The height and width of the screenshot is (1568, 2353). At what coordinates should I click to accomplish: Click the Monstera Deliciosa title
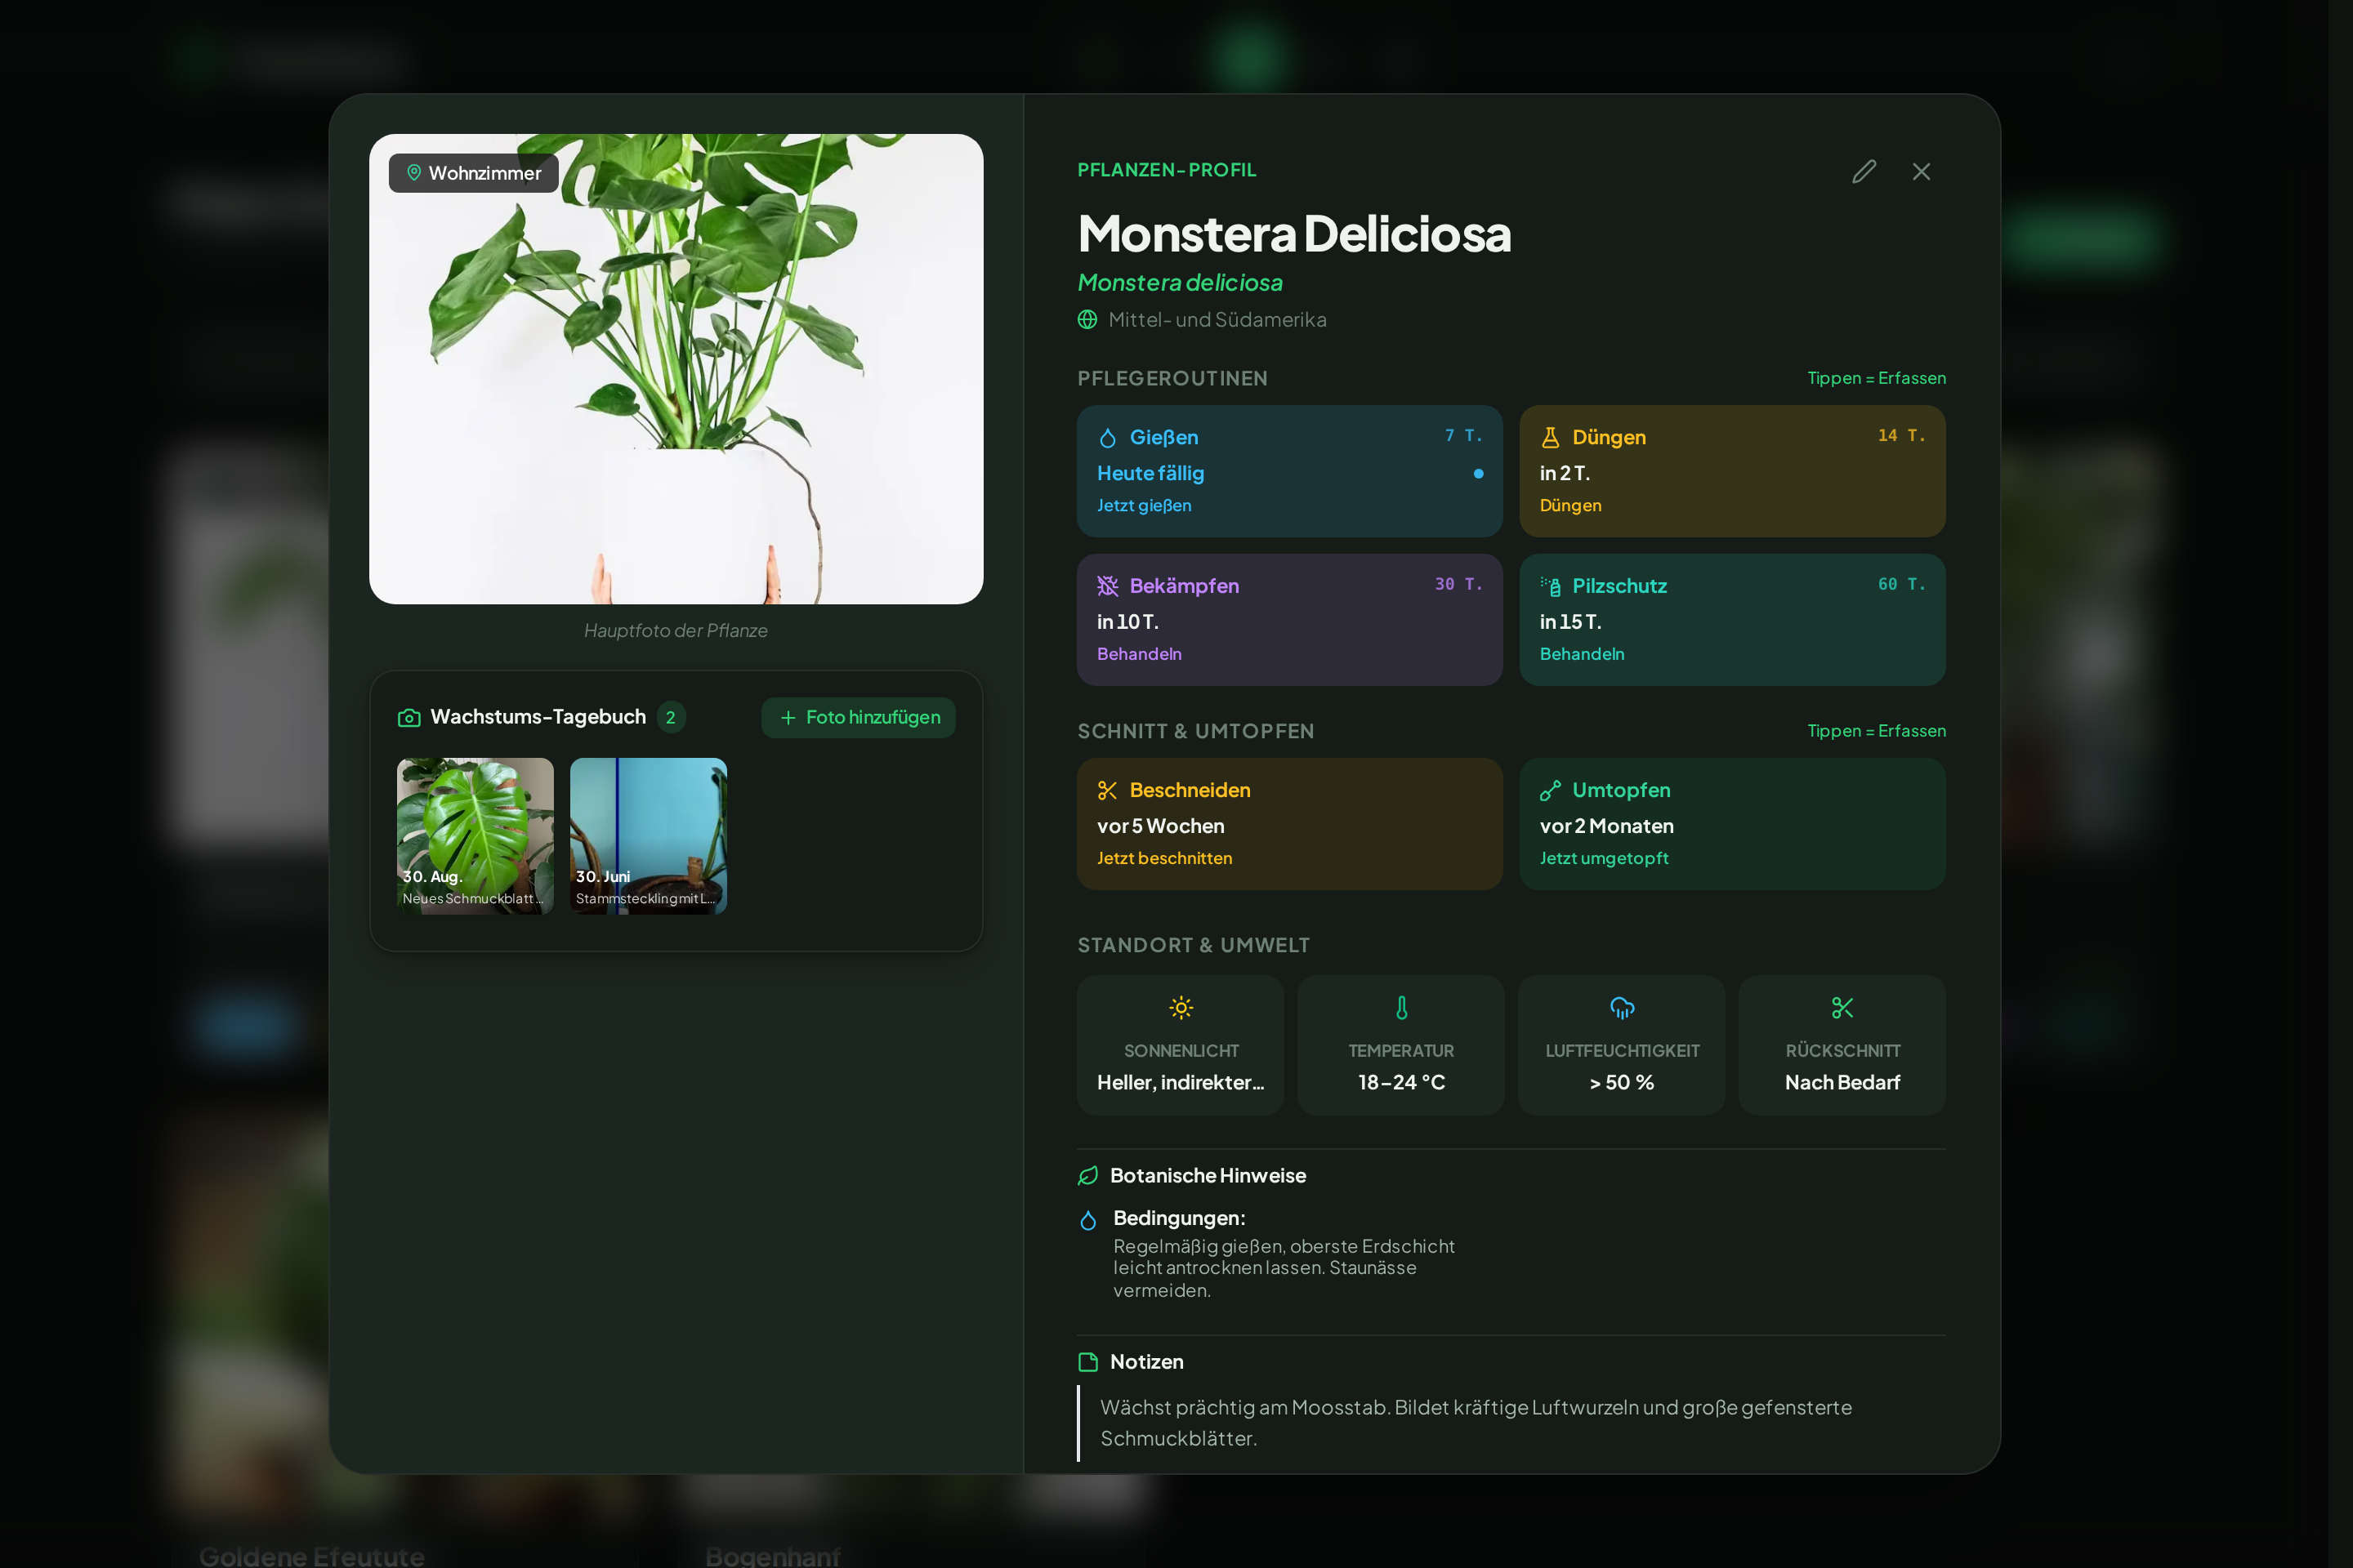click(1293, 233)
